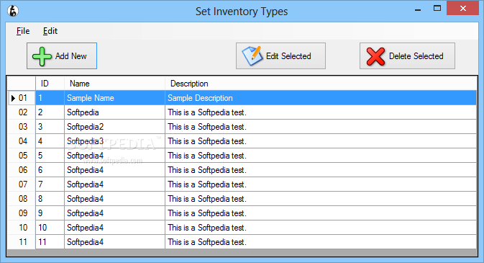484x263 pixels.
Task: Click Softpedia4 name cell in row 07
Action: pyautogui.click(x=114, y=184)
